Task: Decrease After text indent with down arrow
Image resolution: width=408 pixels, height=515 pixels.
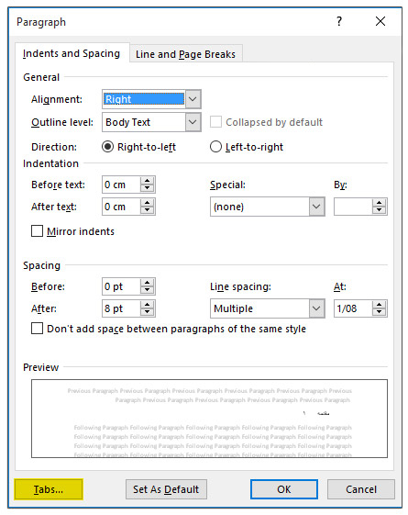Action: click(148, 210)
